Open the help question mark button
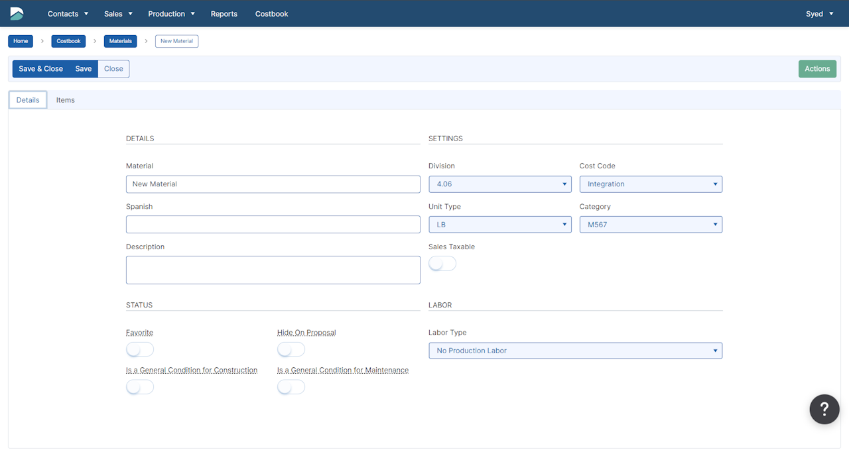The width and height of the screenshot is (849, 456). [824, 408]
